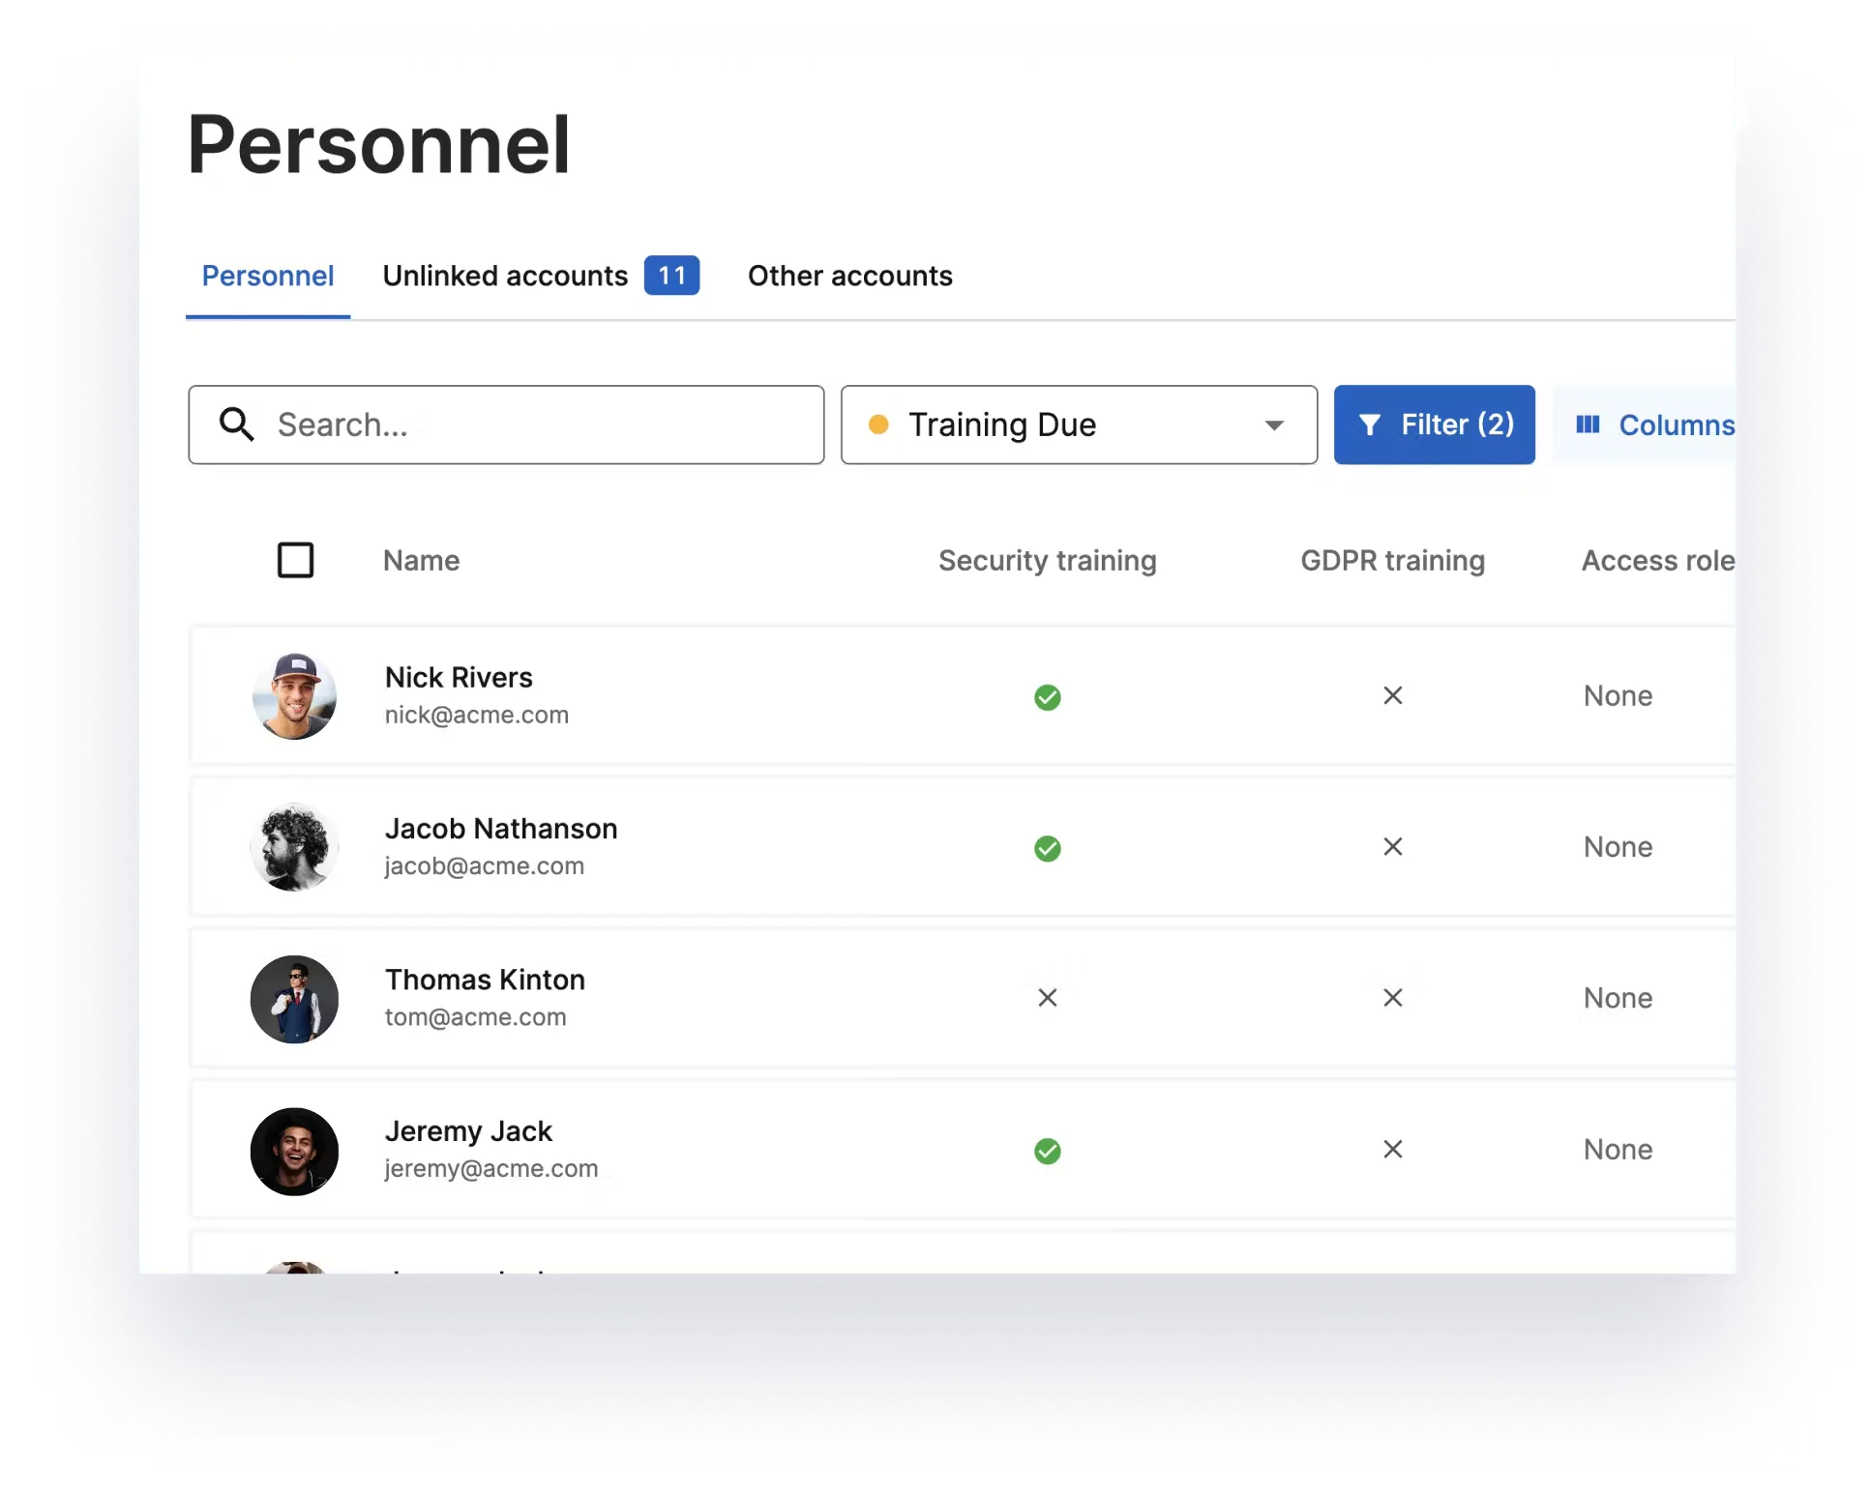The height and width of the screenshot is (1494, 1871).
Task: Open the Other accounts tab
Action: (849, 276)
